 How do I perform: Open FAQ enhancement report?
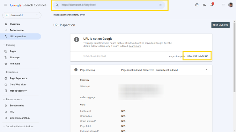12,112
